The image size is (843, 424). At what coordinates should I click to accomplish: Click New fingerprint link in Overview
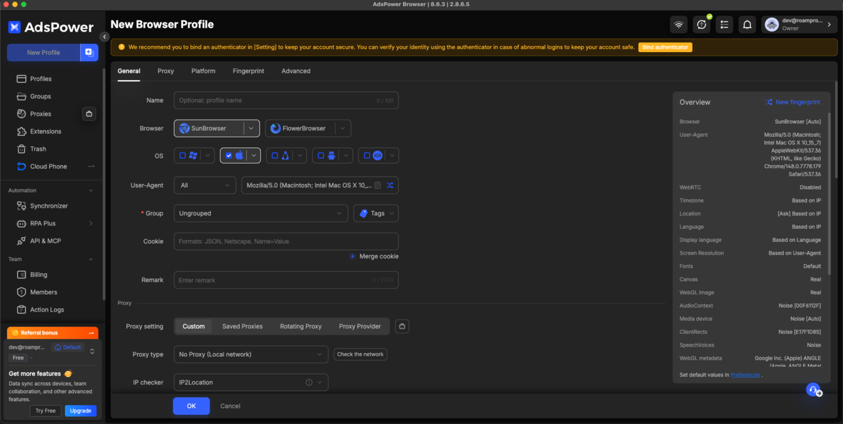point(793,103)
